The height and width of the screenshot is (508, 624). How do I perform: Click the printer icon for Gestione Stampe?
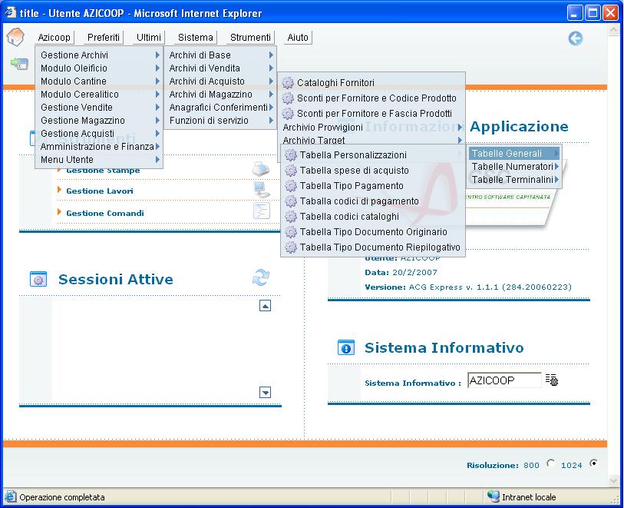point(261,169)
